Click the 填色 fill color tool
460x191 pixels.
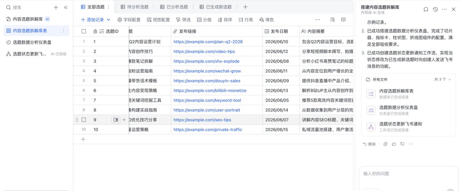pyautogui.click(x=266, y=20)
